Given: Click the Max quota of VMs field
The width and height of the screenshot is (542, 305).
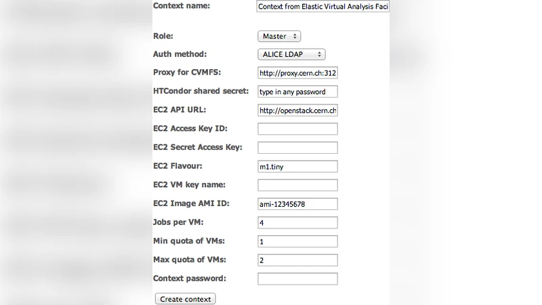Looking at the screenshot, I should 297,260.
